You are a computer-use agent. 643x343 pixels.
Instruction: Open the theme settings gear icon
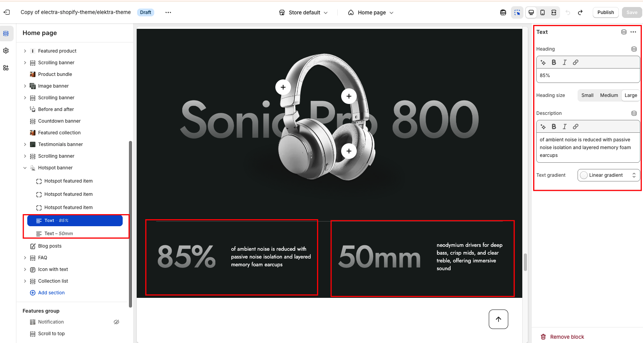(x=6, y=51)
